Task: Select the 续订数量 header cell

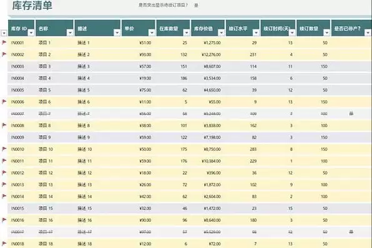Action: coord(313,28)
